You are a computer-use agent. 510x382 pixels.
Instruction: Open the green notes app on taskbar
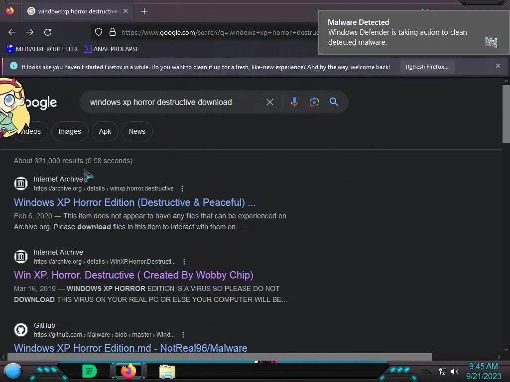90,371
